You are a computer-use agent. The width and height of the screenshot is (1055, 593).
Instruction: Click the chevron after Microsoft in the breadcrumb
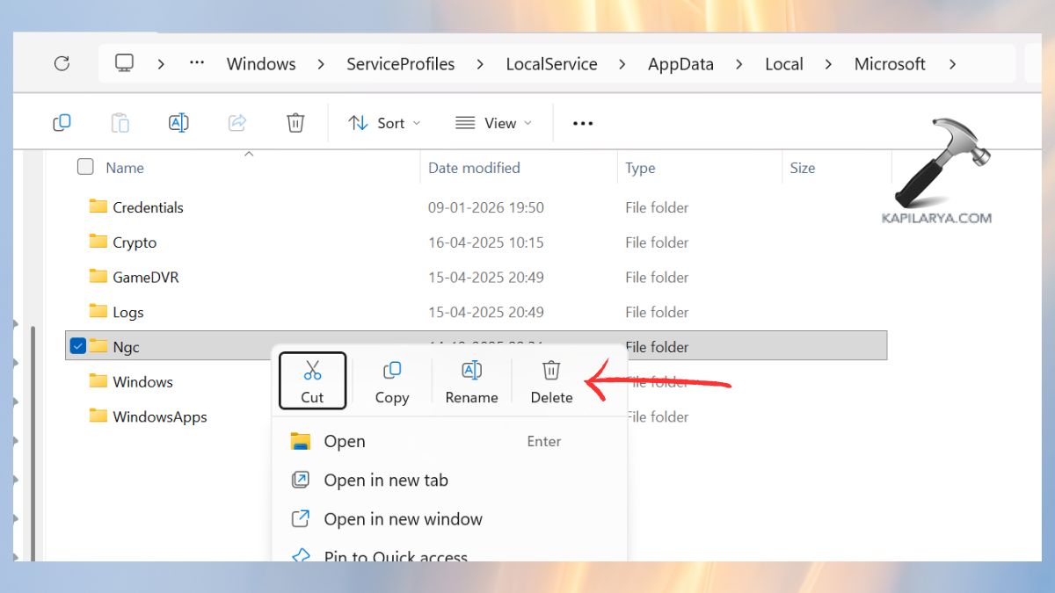point(952,63)
